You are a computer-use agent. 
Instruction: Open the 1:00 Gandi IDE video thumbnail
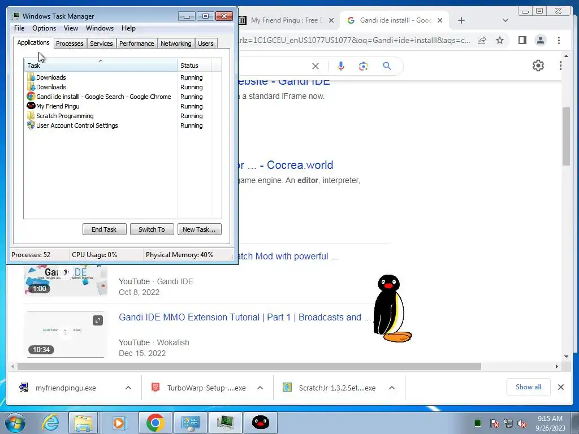click(66, 280)
